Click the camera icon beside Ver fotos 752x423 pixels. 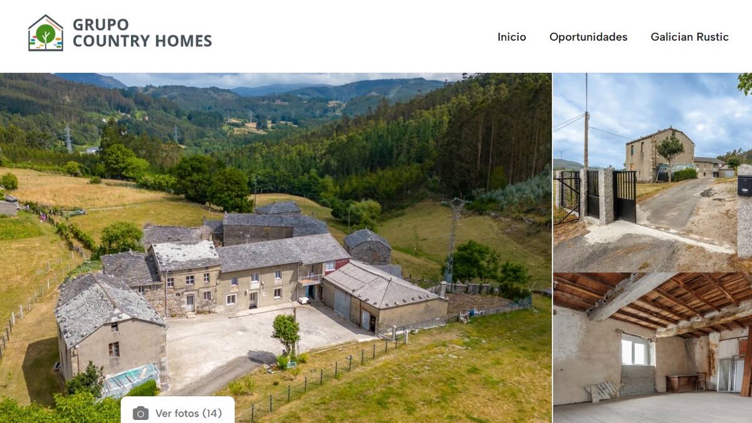(x=141, y=414)
